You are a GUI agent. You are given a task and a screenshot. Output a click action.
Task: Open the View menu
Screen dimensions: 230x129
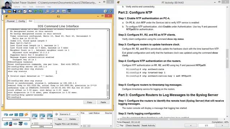click(24, 7)
